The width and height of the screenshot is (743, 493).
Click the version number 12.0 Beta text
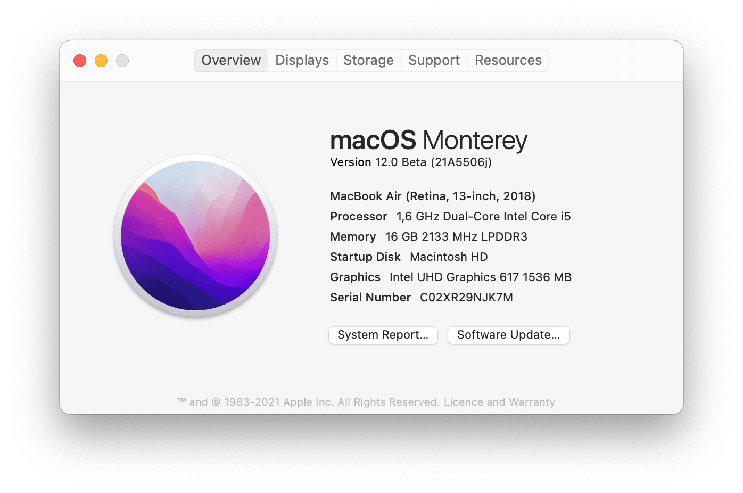410,162
